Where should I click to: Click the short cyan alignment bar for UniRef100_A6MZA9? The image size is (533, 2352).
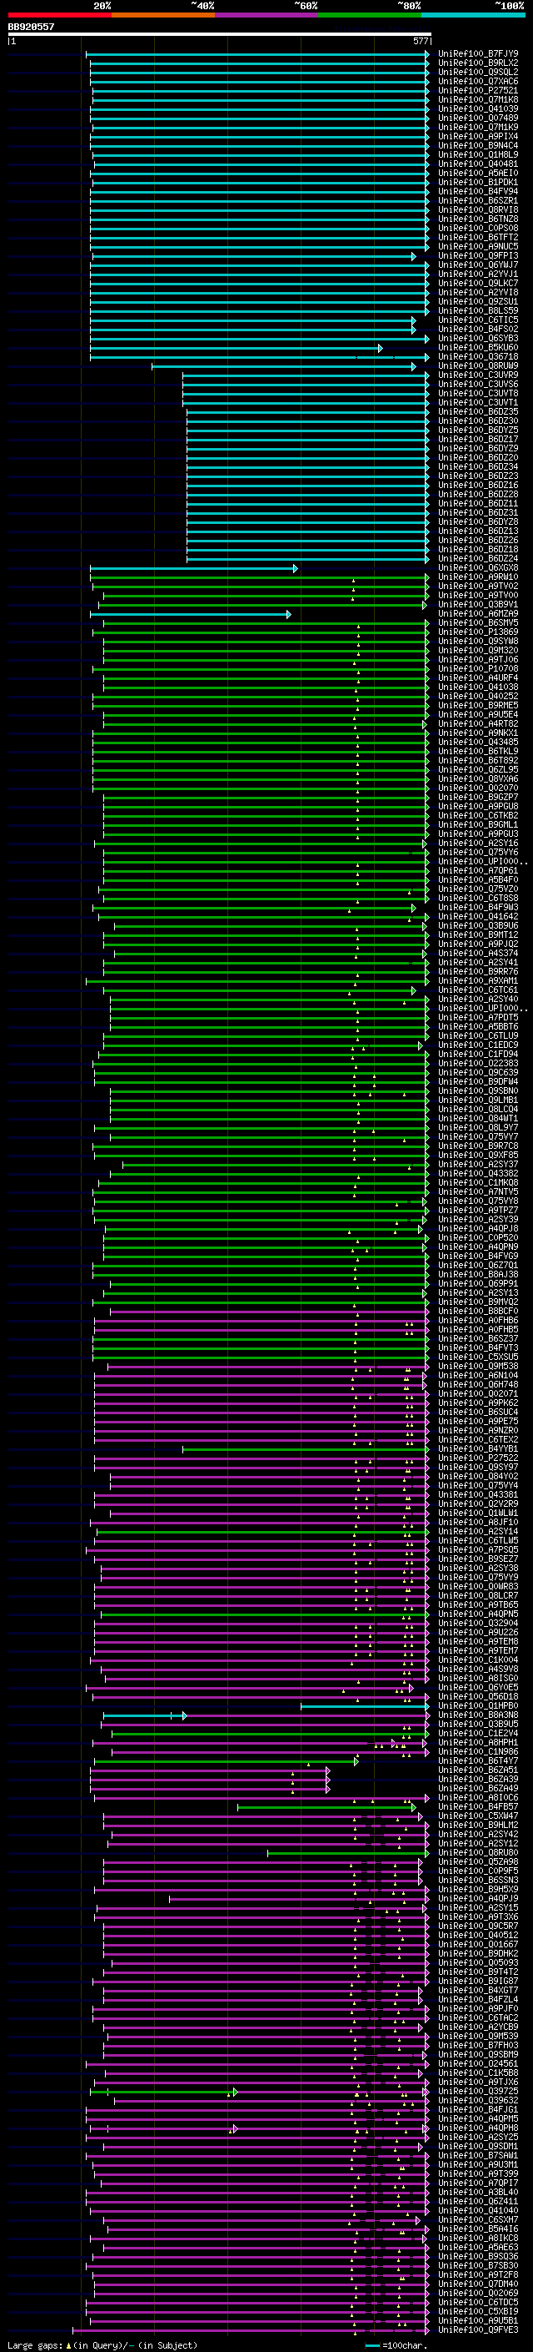pos(191,613)
